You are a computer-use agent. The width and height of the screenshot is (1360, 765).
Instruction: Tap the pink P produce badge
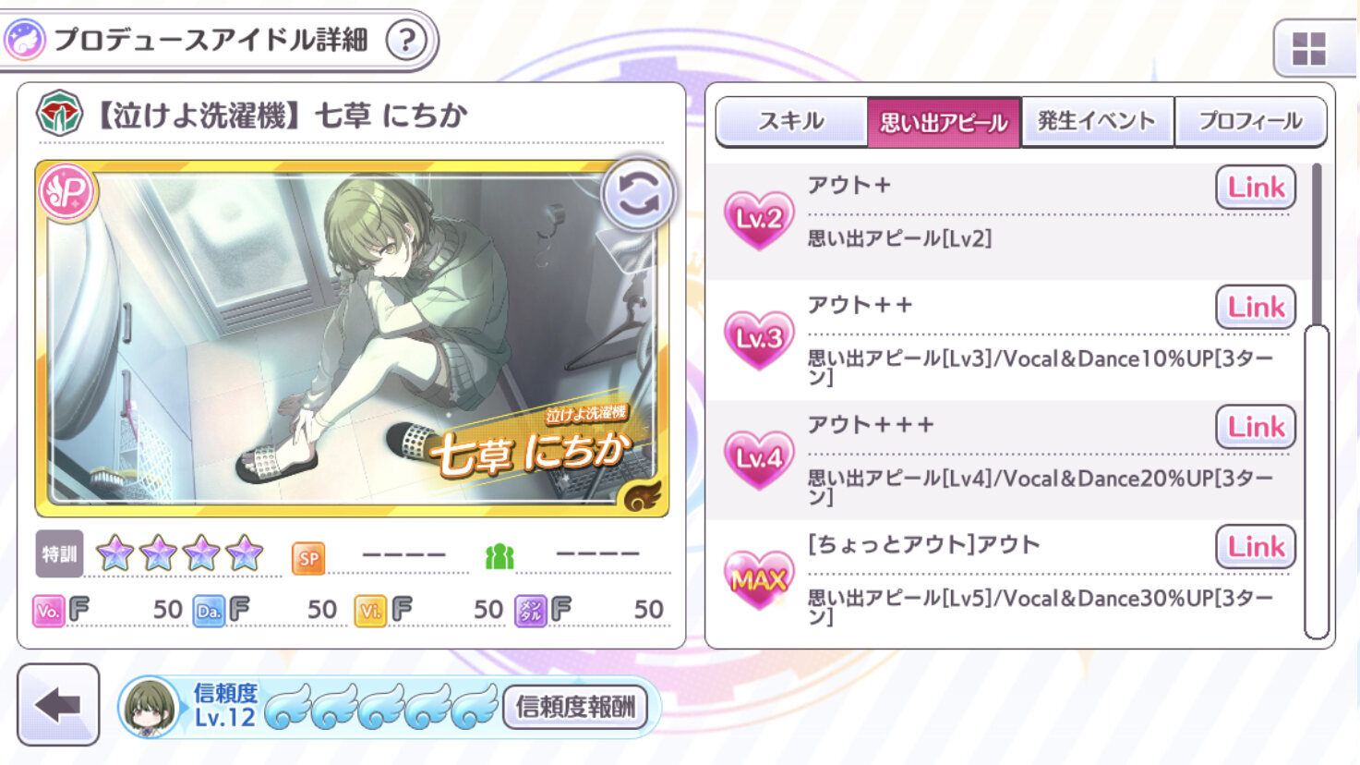click(67, 191)
